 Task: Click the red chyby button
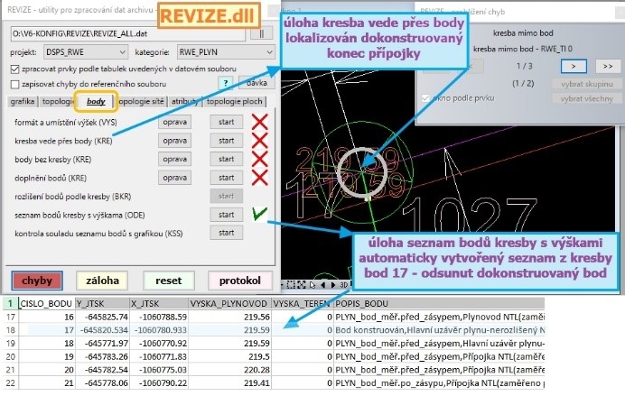pyautogui.click(x=37, y=281)
